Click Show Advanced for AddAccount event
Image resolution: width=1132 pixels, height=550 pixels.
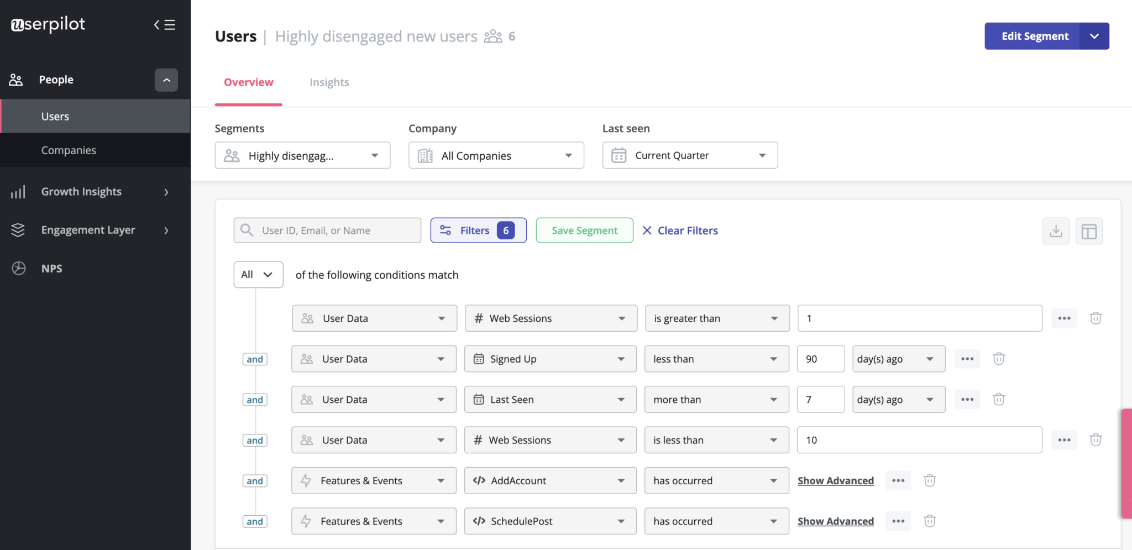pos(835,480)
